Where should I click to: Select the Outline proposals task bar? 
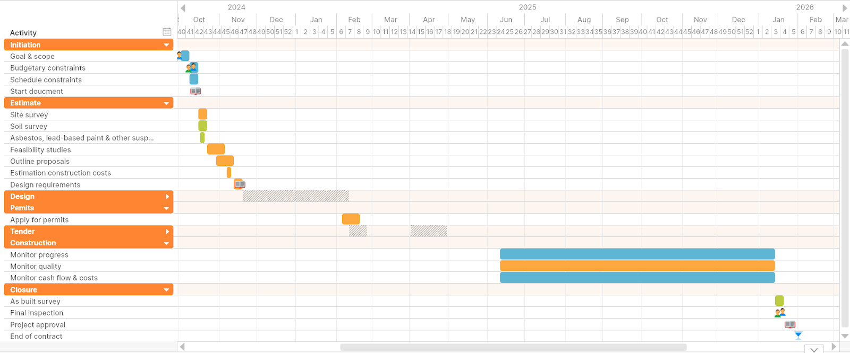[225, 161]
